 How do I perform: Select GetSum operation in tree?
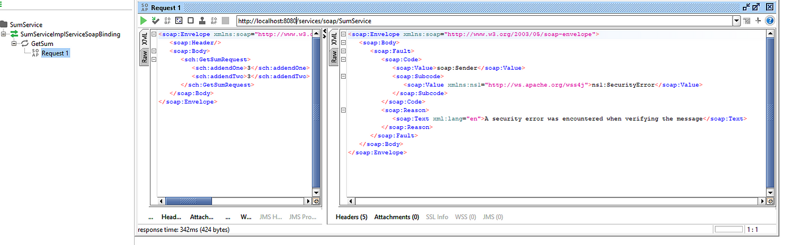click(42, 44)
